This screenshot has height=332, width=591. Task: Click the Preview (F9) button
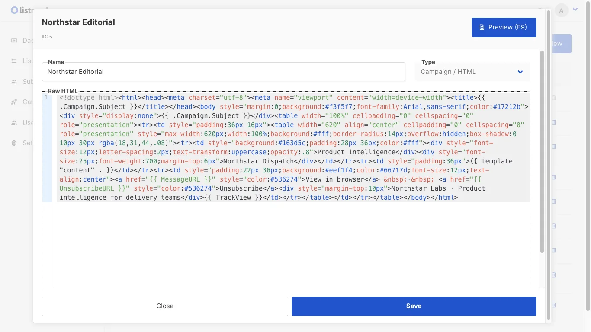click(504, 27)
